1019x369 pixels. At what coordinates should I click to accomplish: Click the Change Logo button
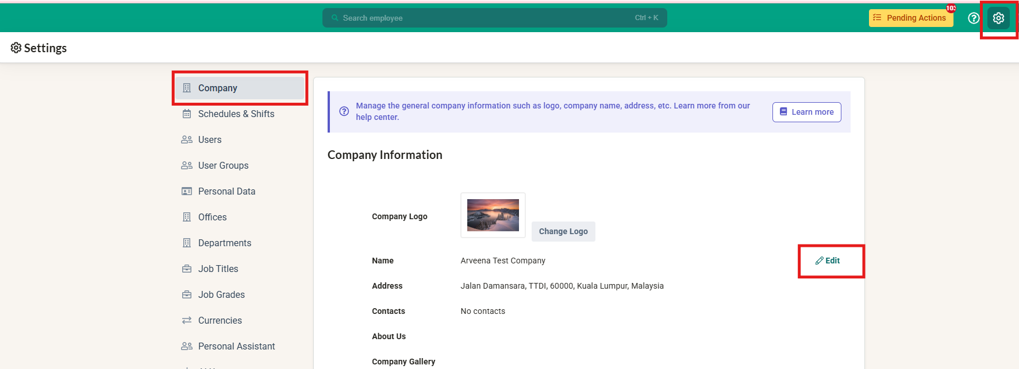(x=563, y=231)
